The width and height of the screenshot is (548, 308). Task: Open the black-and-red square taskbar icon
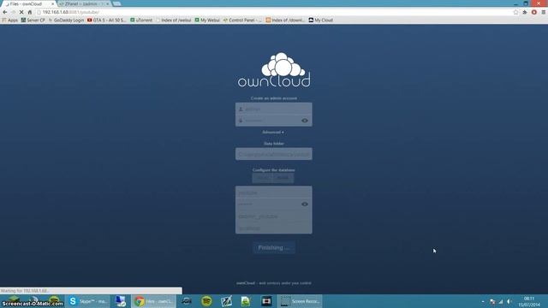coord(266,301)
